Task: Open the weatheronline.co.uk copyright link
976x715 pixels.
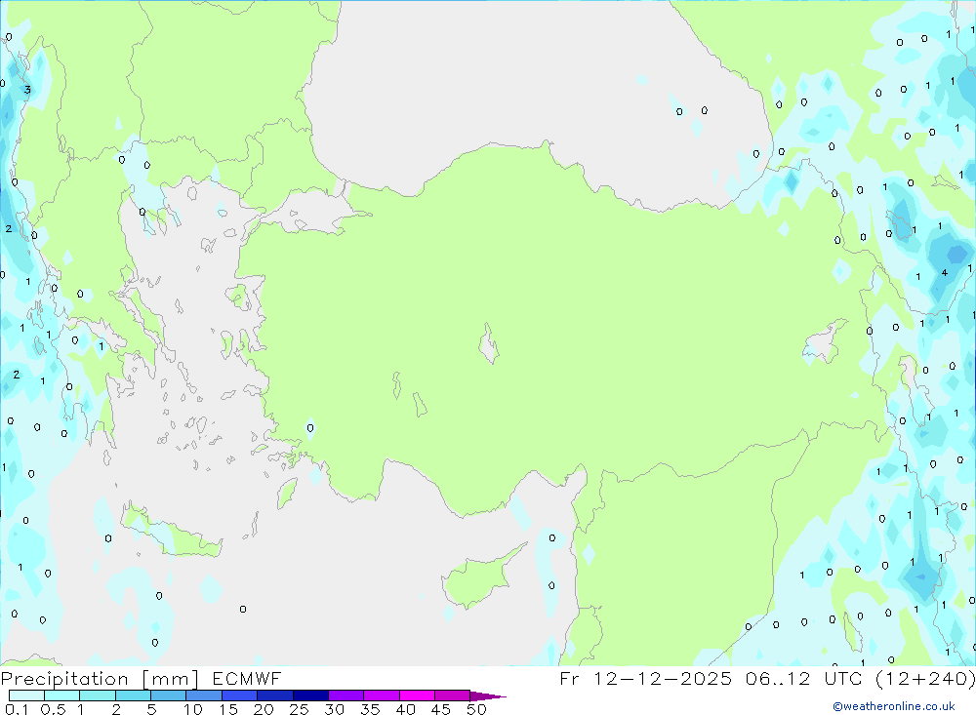Action: 894,706
